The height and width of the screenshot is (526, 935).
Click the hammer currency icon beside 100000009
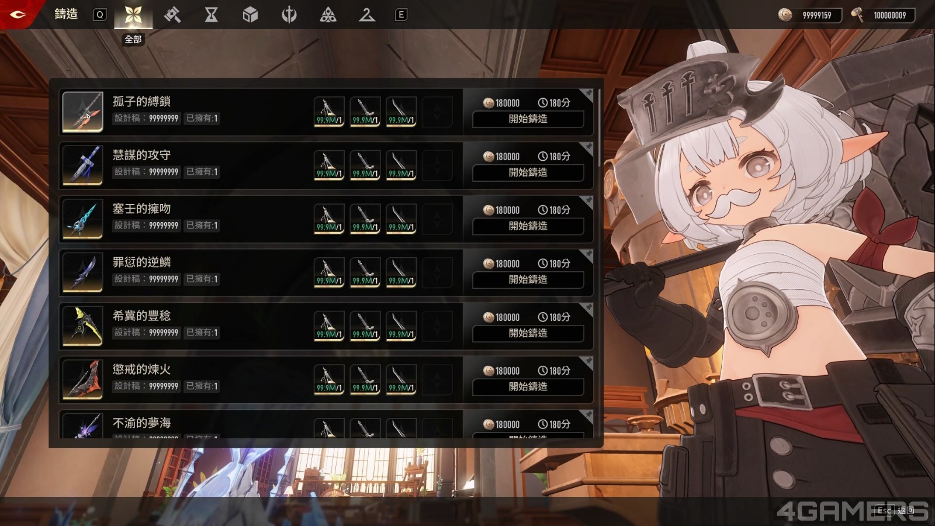pos(857,15)
